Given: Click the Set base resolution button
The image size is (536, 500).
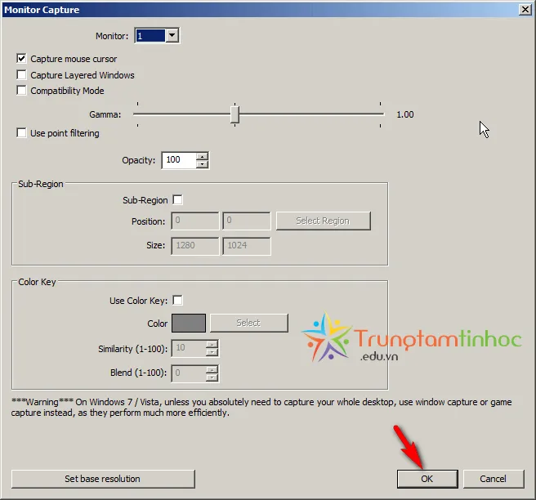Looking at the screenshot, I should pyautogui.click(x=103, y=479).
